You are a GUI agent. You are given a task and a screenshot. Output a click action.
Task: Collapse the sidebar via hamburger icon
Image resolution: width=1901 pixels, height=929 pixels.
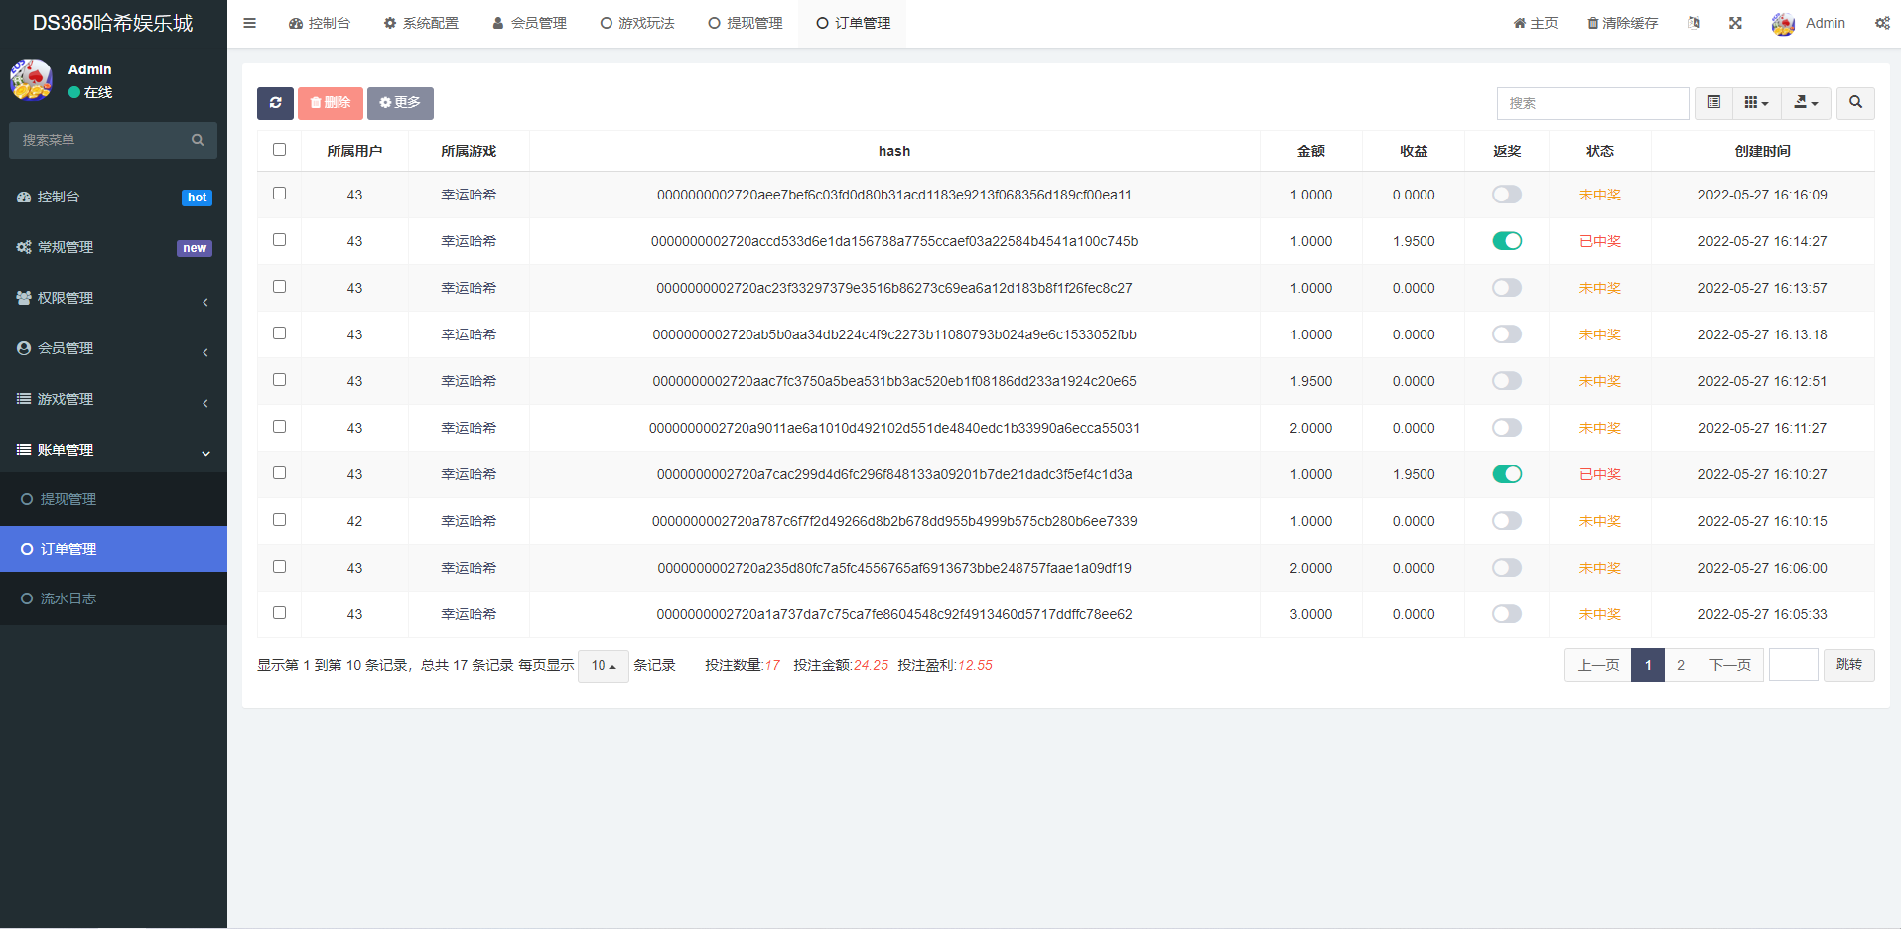point(249,22)
